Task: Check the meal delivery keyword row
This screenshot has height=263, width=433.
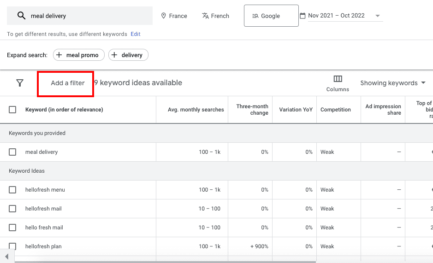Action: 12,152
